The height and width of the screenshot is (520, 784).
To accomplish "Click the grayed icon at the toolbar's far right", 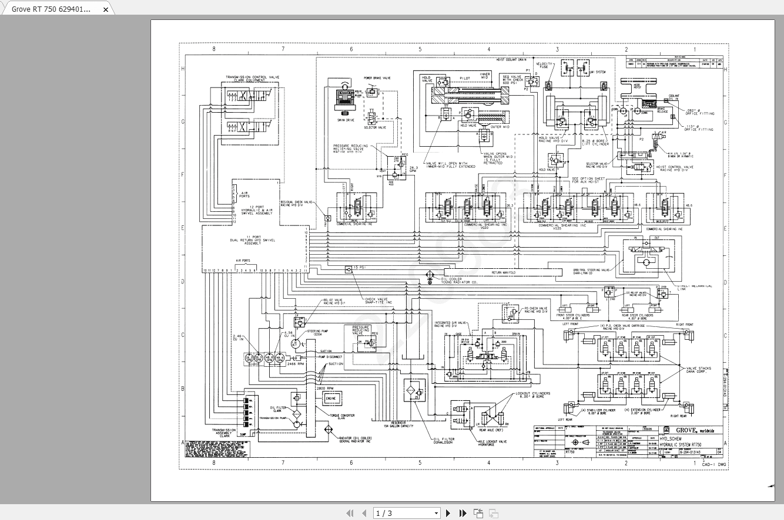I will [491, 512].
